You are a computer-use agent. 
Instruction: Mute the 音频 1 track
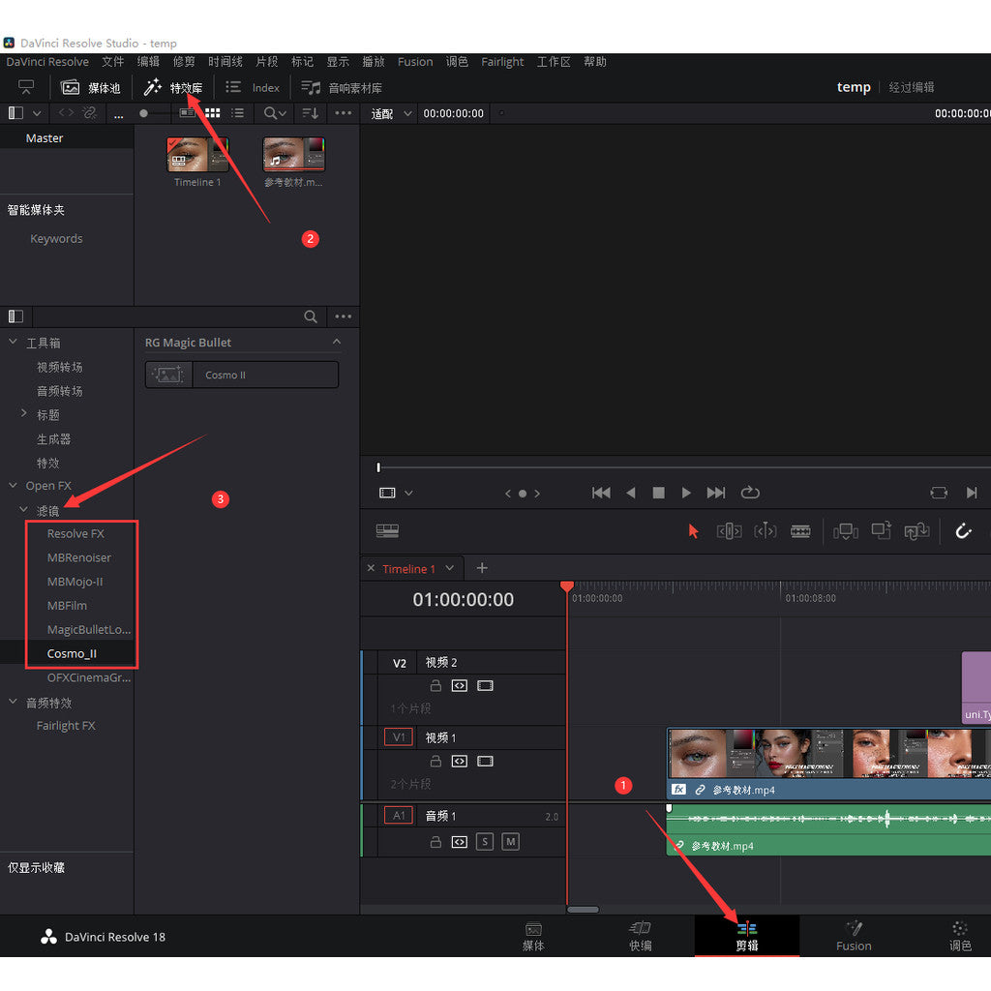point(511,842)
